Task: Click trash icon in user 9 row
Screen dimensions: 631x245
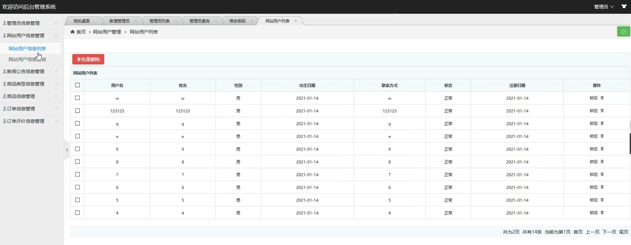Action: 602,149
